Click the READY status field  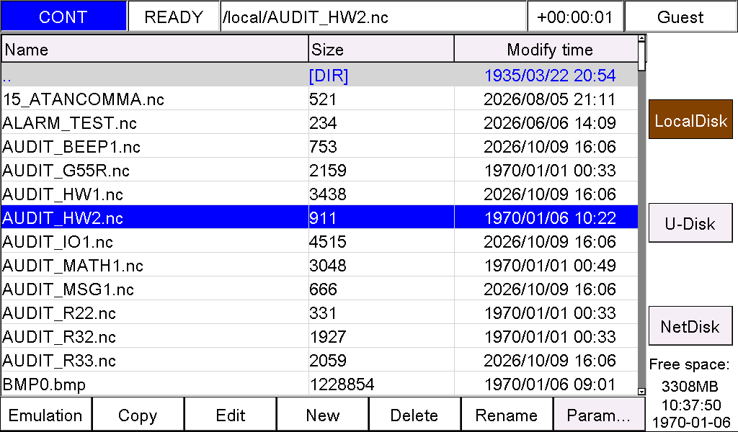174,17
